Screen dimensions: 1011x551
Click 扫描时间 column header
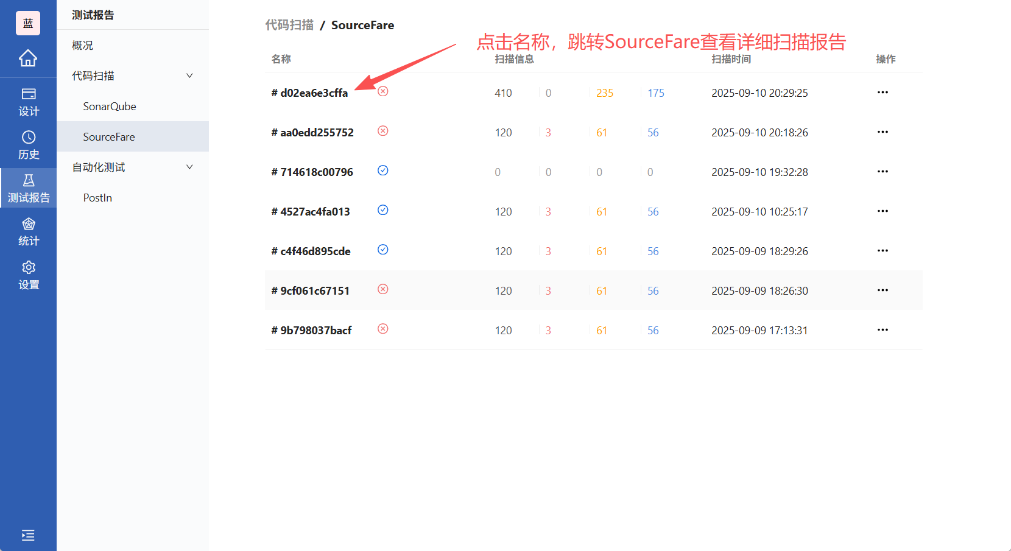731,59
